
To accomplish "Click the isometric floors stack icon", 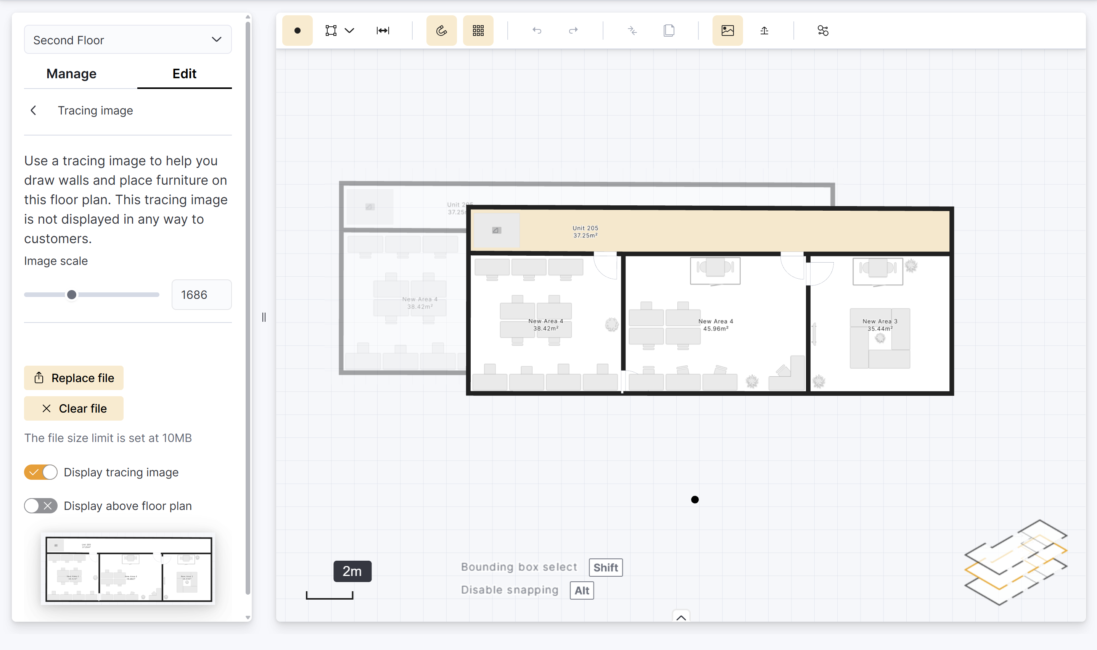I will point(1016,562).
